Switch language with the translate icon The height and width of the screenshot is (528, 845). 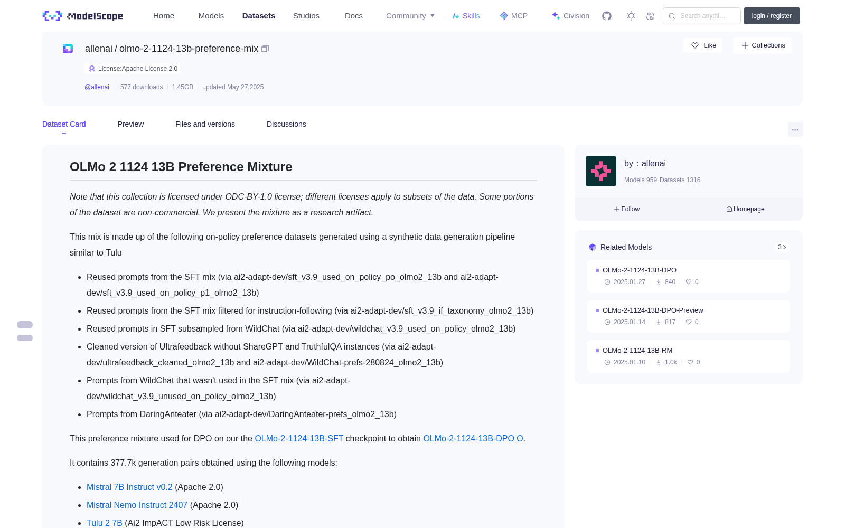click(x=650, y=16)
